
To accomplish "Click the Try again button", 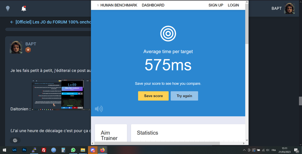I will click(184, 96).
